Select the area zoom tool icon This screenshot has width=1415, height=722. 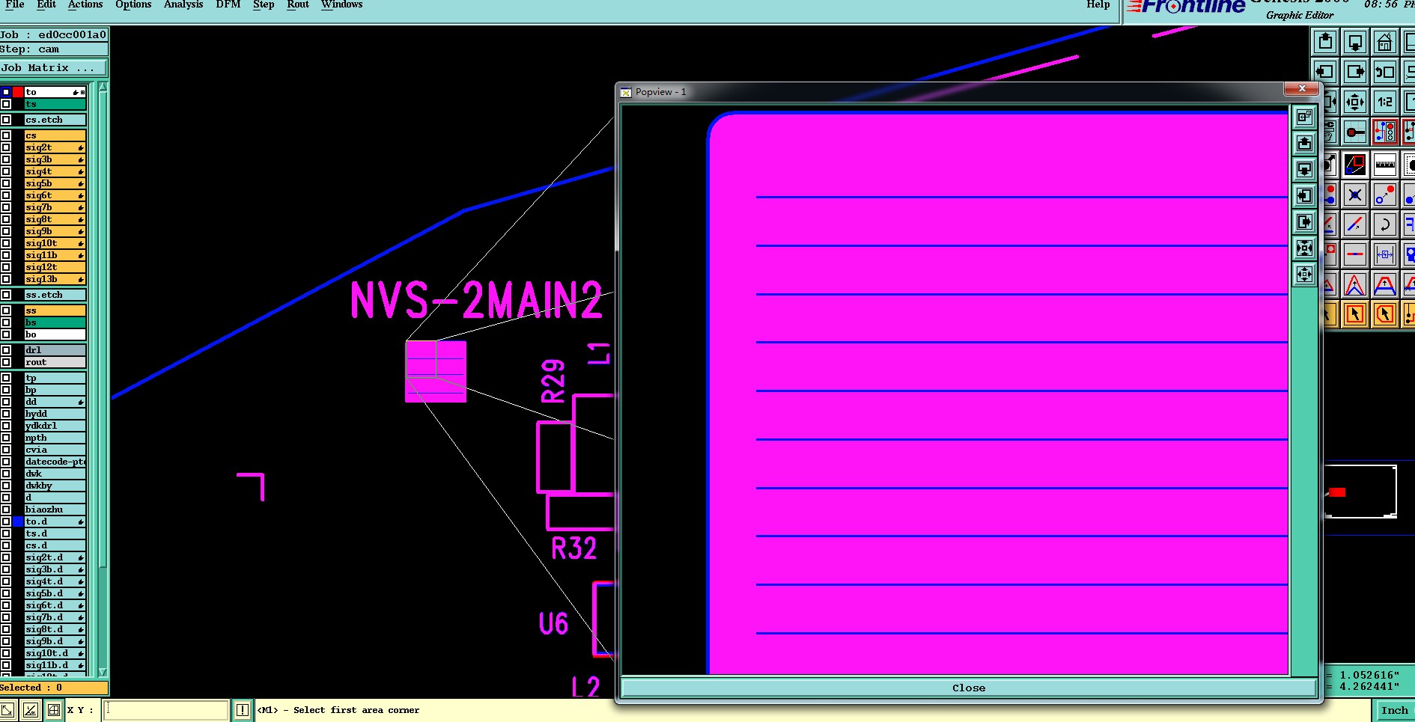(1355, 164)
